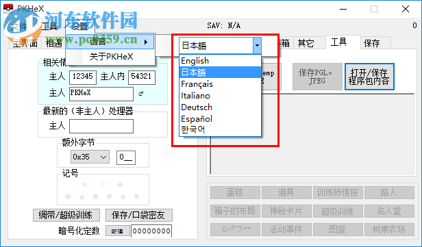Open the 文件 menu
Image resolution: width=422 pixels, height=247 pixels.
[19, 26]
